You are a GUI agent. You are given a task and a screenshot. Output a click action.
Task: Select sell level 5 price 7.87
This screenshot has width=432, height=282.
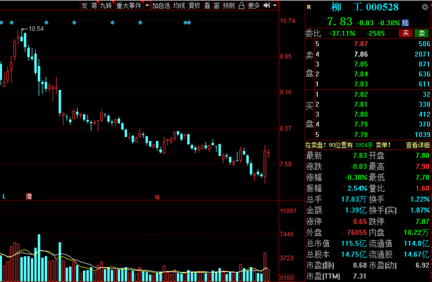pyautogui.click(x=361, y=44)
